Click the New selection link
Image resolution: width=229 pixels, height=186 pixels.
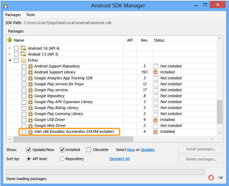click(131, 150)
